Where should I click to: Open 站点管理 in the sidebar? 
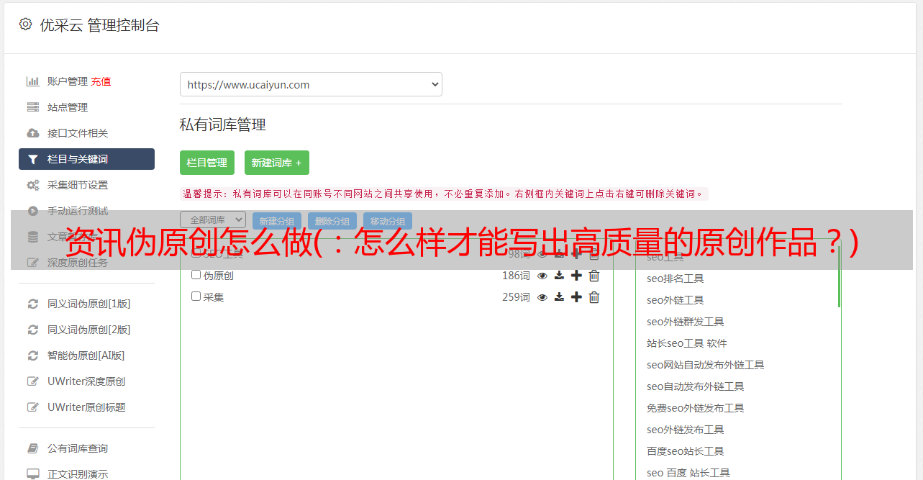68,107
